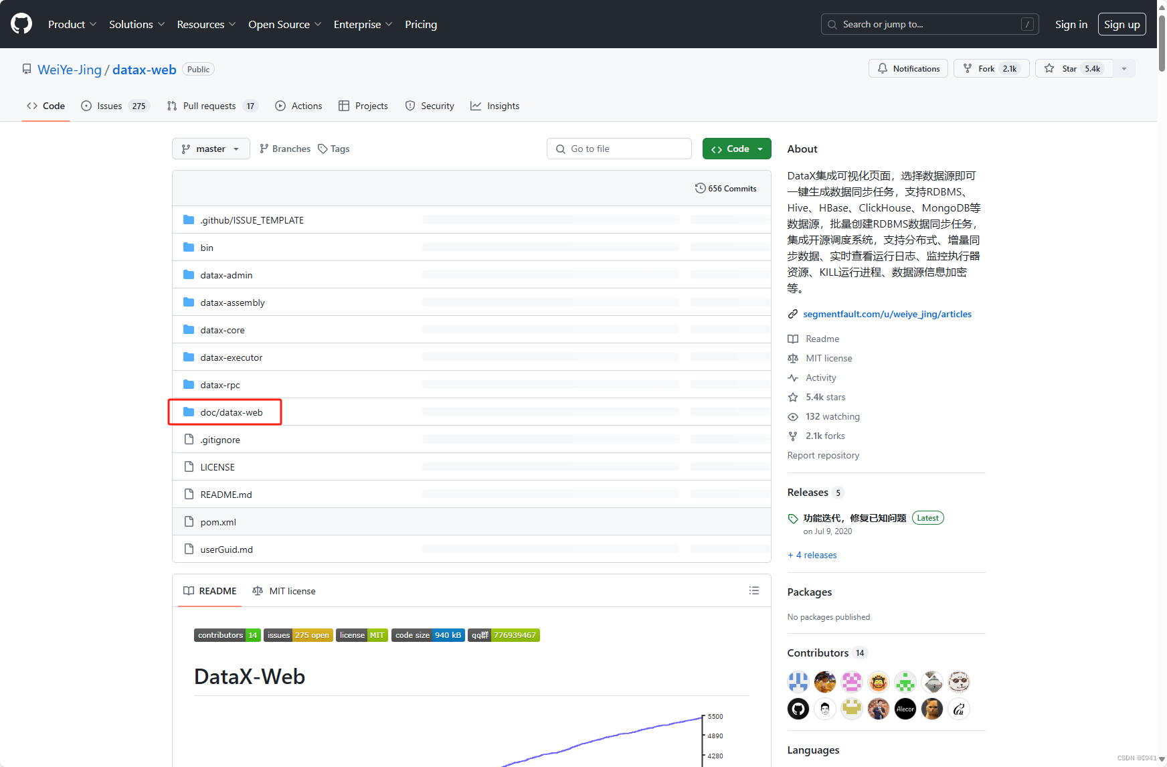View repository Tags
The height and width of the screenshot is (767, 1167).
pos(334,149)
